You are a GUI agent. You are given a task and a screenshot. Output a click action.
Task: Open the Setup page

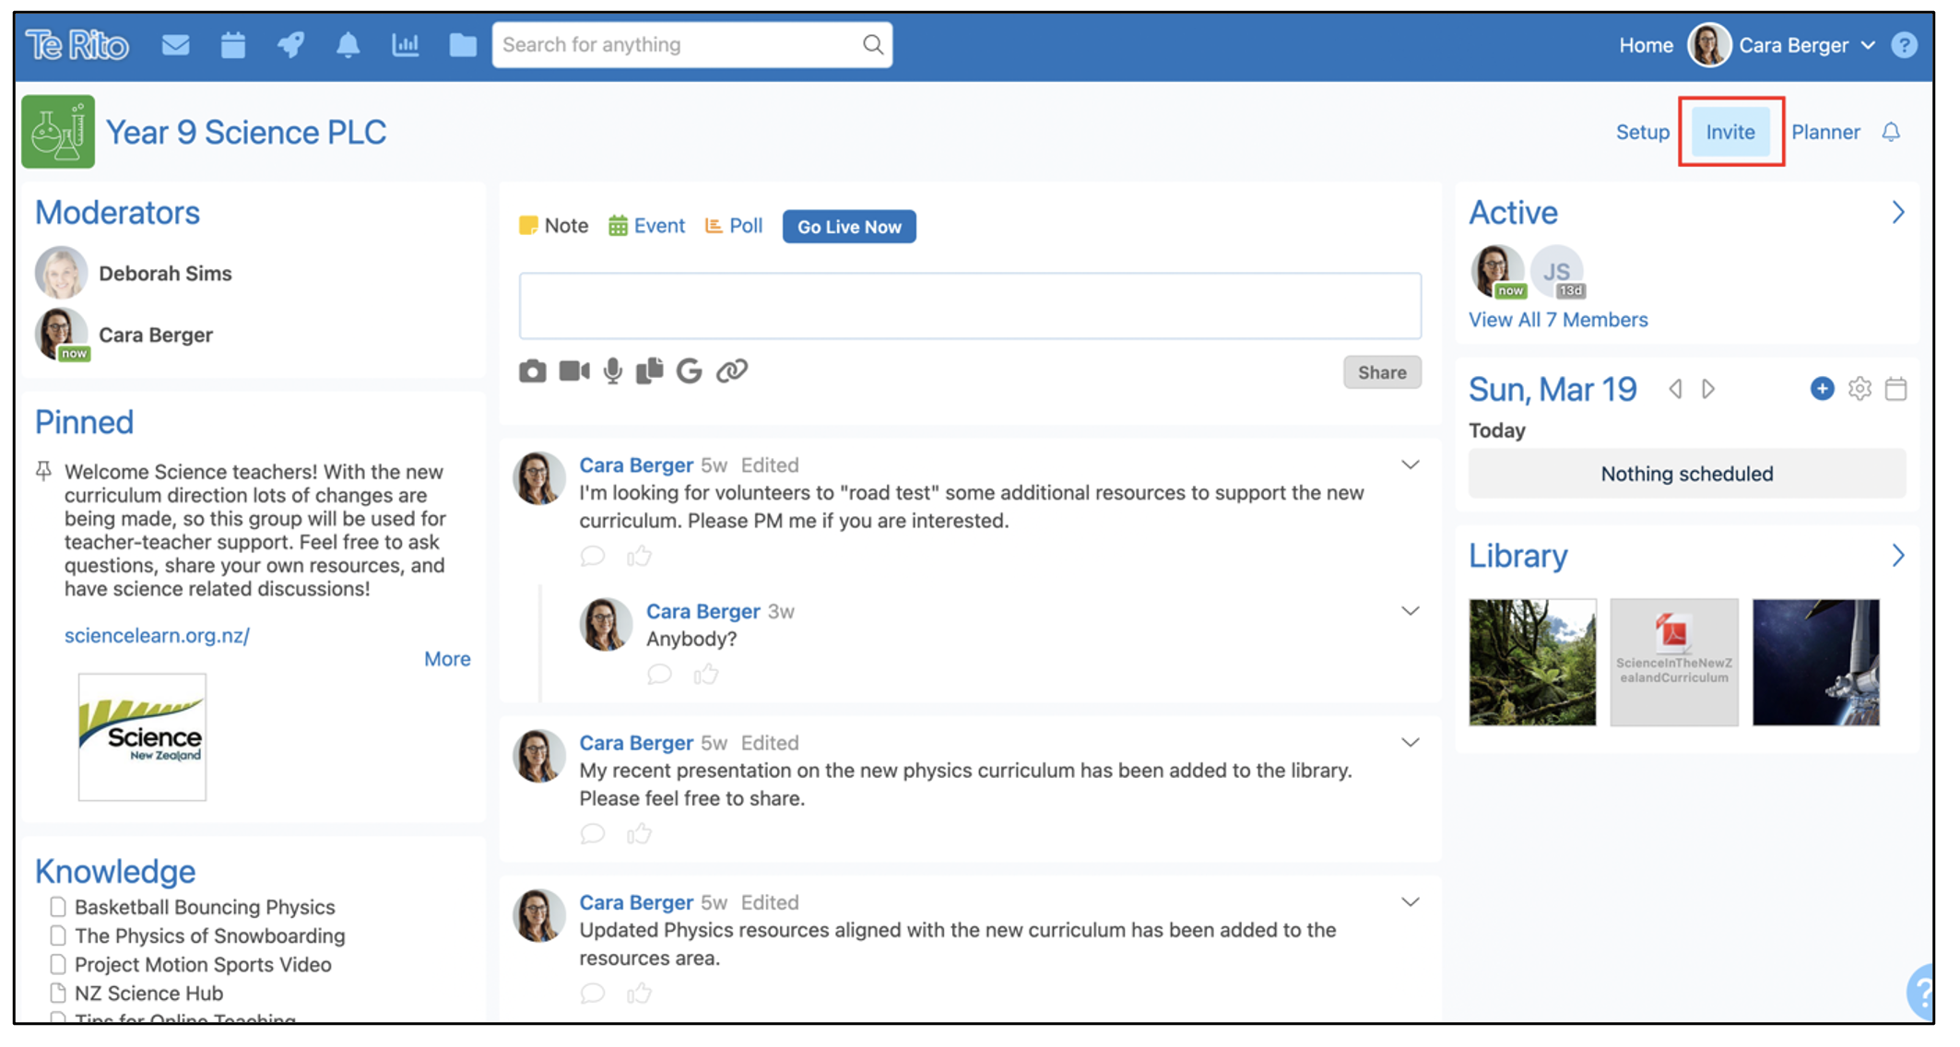(1643, 130)
